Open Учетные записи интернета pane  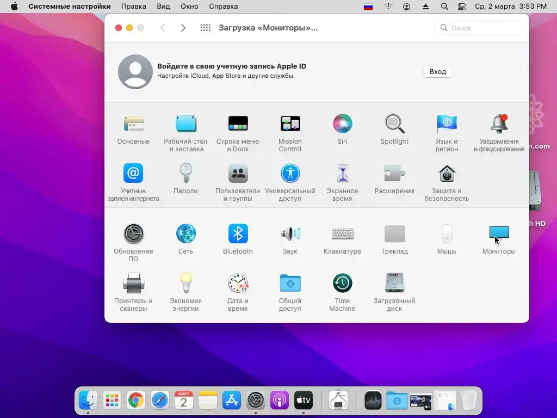133,183
